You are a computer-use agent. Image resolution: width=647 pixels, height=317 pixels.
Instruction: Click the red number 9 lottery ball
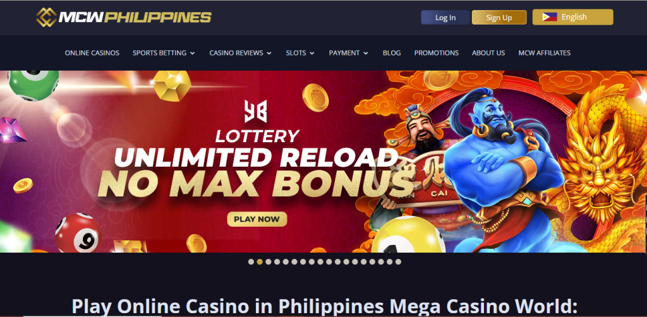tap(78, 232)
